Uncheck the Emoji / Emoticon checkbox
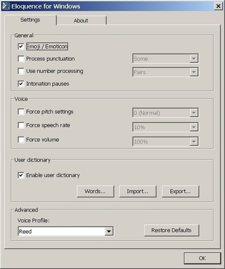 (21, 47)
